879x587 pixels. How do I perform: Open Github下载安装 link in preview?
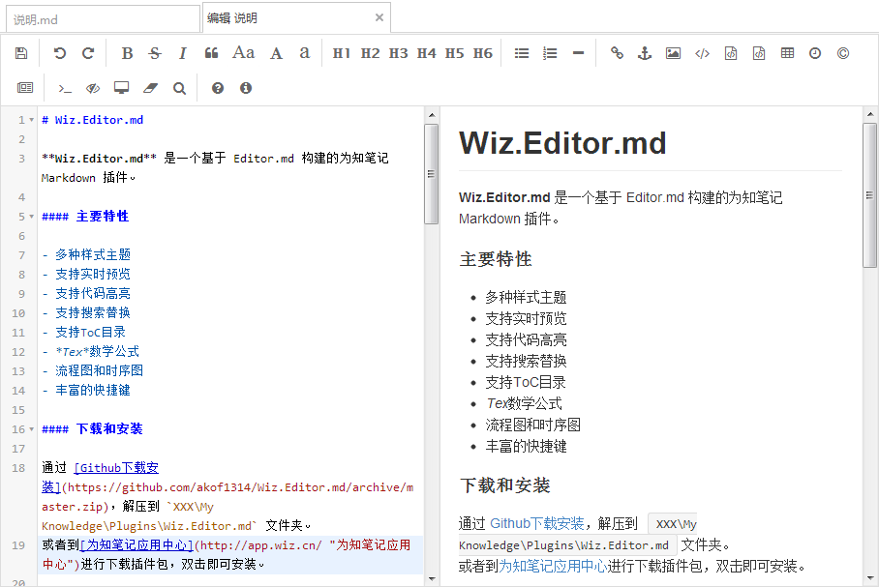pos(537,523)
